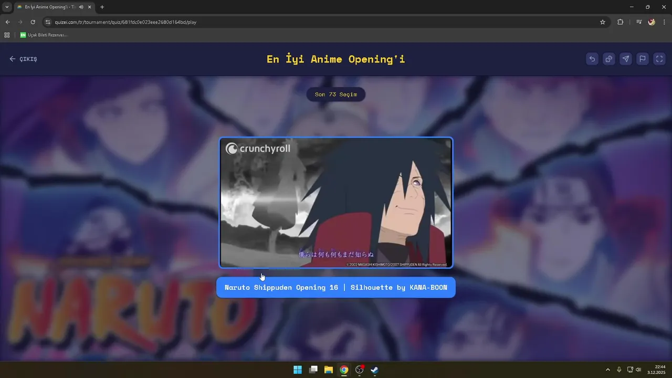
Task: Click the undo last choice icon
Action: (x=592, y=59)
